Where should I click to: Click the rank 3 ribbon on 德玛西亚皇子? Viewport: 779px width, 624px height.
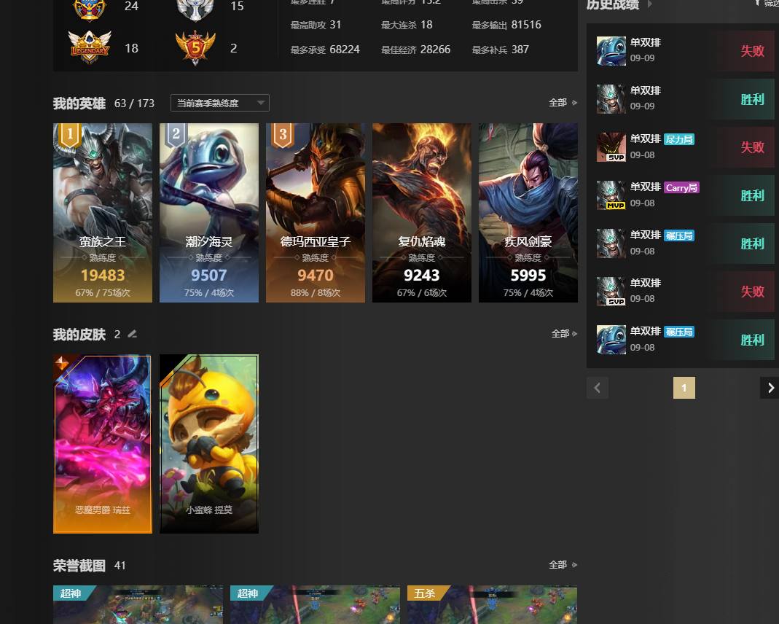coord(282,135)
